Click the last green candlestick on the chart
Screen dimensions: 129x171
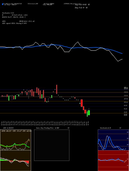pyautogui.click(x=89, y=113)
